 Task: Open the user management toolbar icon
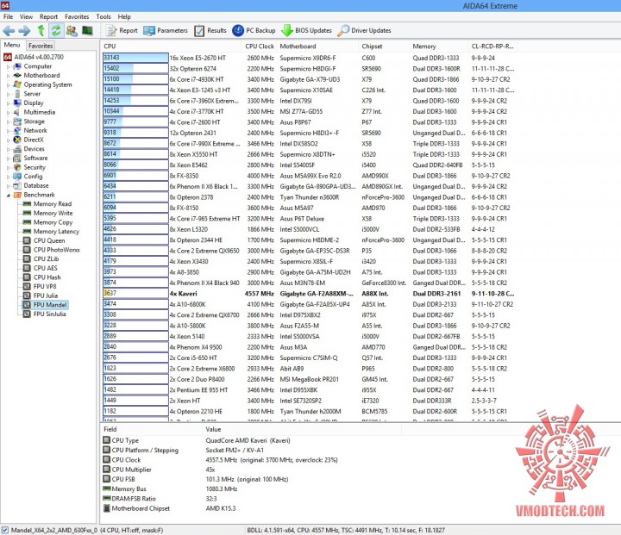tap(72, 30)
